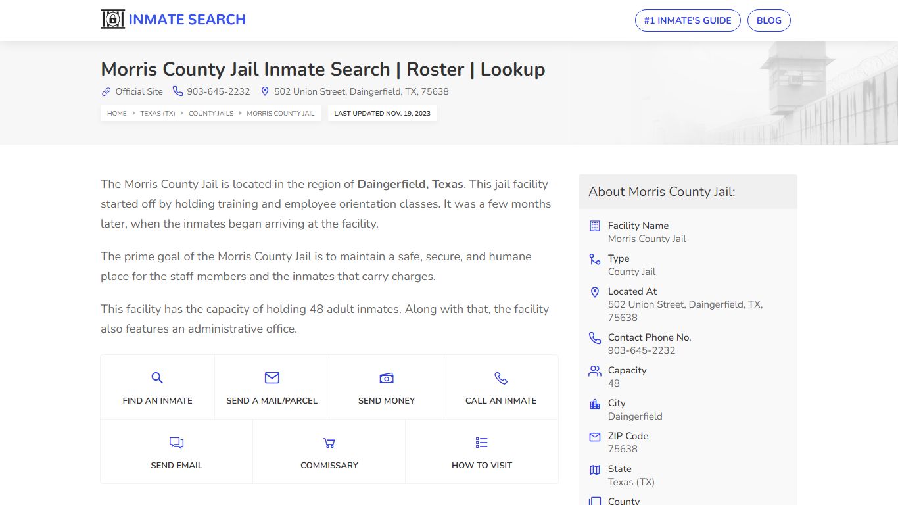Click the page title Morris County Jail Inmate Search
Screen dimensions: 898x505
(x=323, y=69)
